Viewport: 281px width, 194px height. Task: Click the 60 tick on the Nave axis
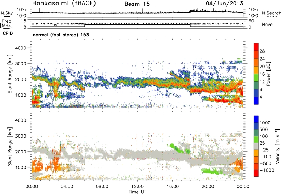(x=251, y=21)
